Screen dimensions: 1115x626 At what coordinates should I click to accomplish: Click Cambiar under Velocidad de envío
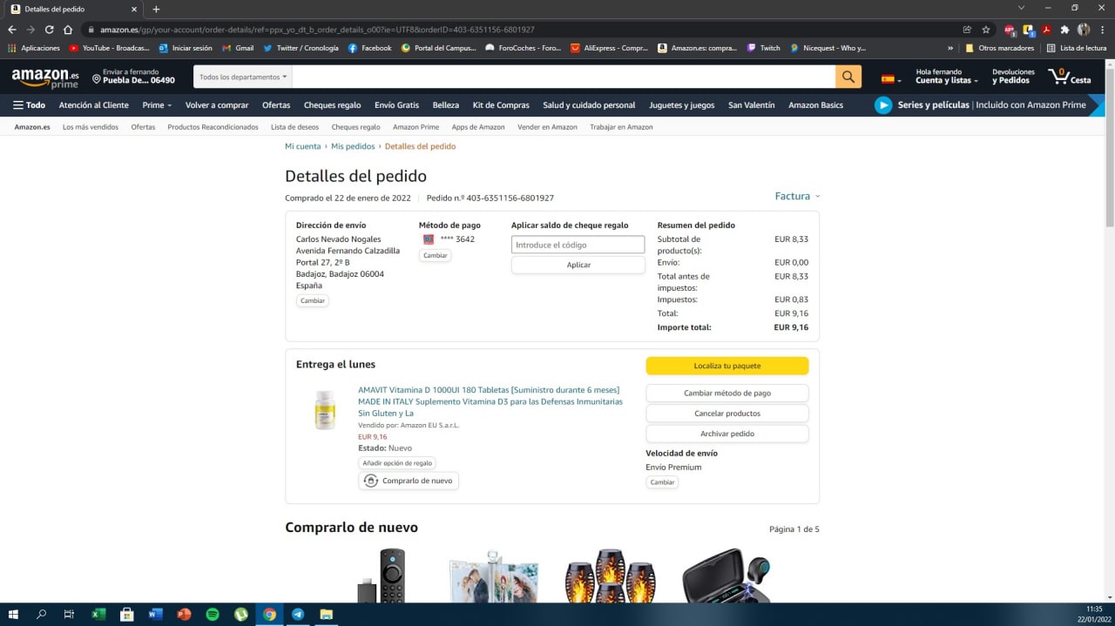coord(662,482)
